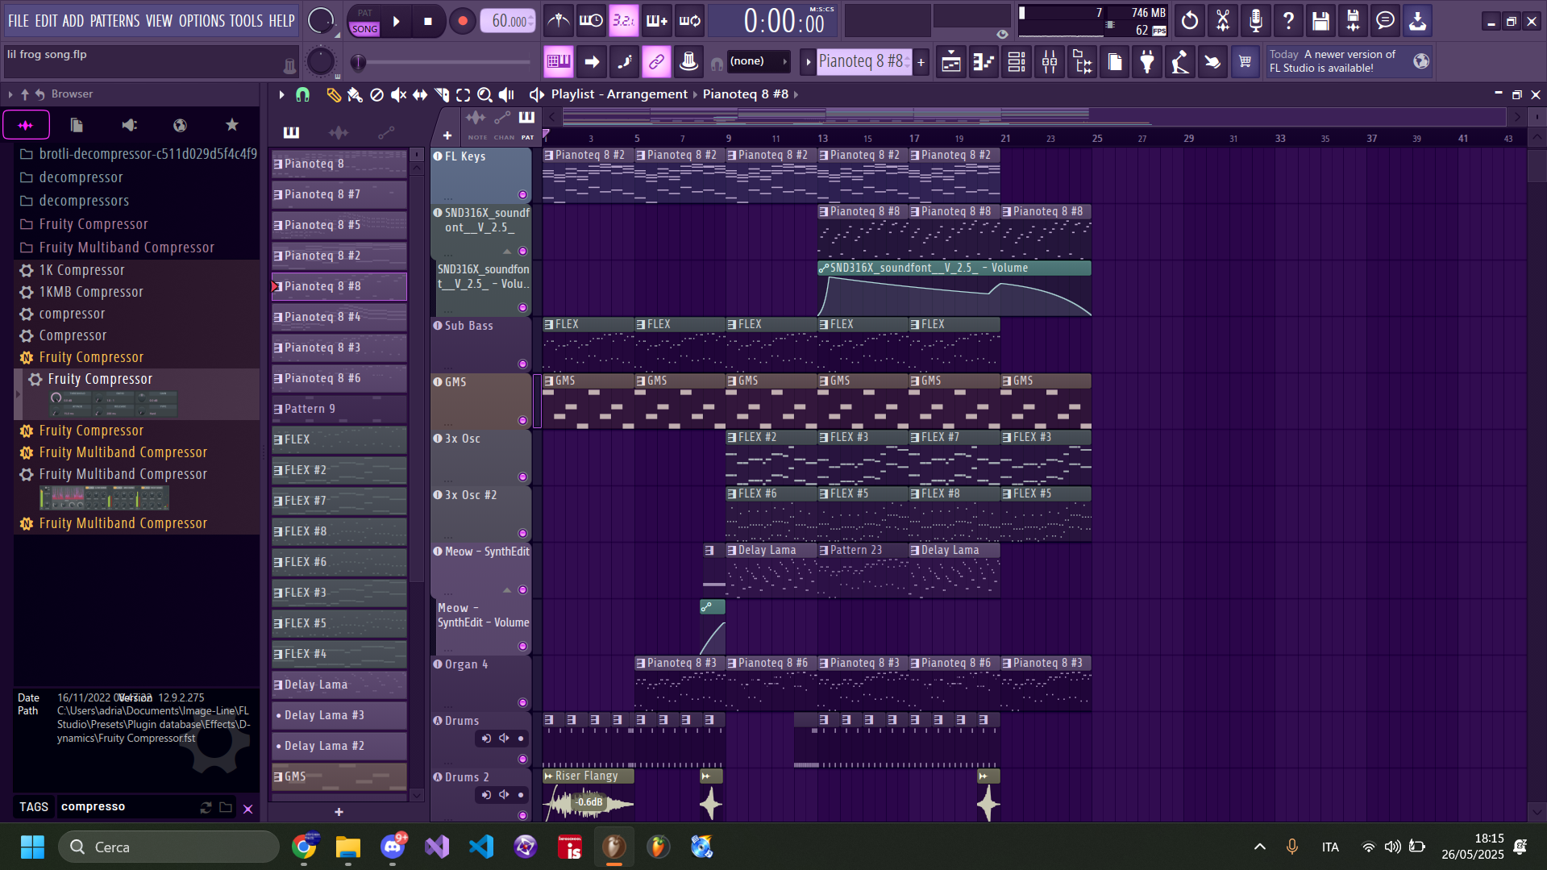The image size is (1547, 870).
Task: Open the TOOLS menu
Action: pos(246,21)
